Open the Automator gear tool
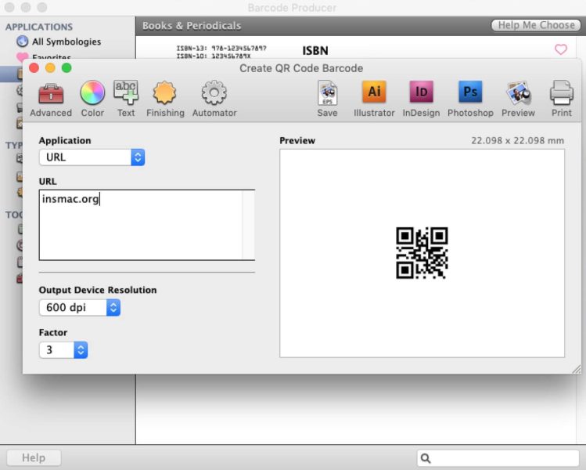The height and width of the screenshot is (470, 586). tap(214, 99)
